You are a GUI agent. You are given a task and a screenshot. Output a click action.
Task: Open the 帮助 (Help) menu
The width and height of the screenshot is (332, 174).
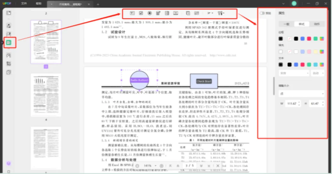click(38, 4)
